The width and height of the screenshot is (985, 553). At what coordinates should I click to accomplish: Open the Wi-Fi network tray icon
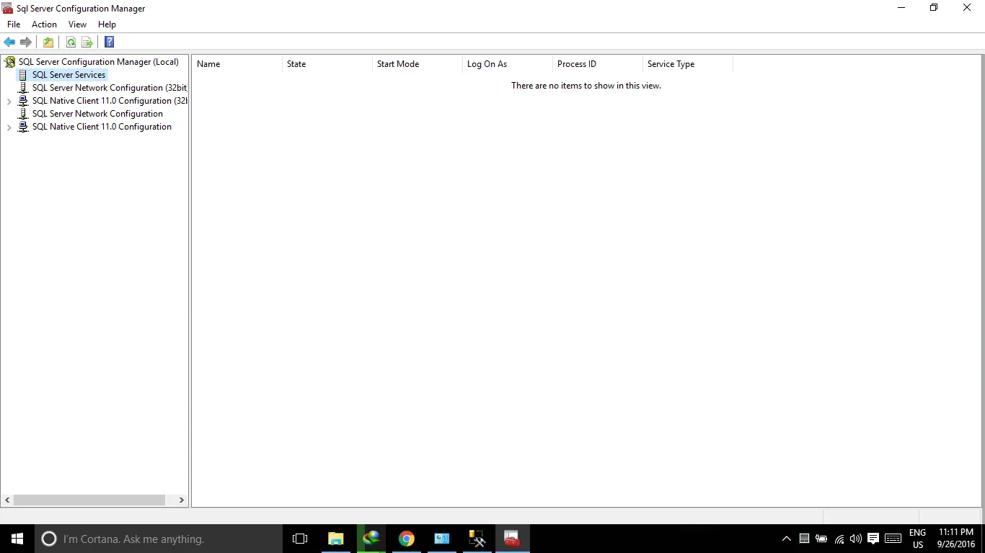click(x=839, y=539)
